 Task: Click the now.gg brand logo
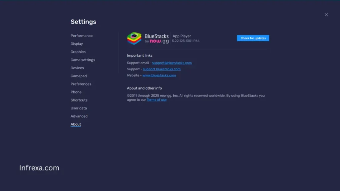pyautogui.click(x=159, y=41)
